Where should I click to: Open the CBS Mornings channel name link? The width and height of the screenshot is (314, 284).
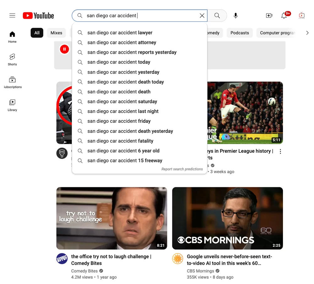click(200, 271)
